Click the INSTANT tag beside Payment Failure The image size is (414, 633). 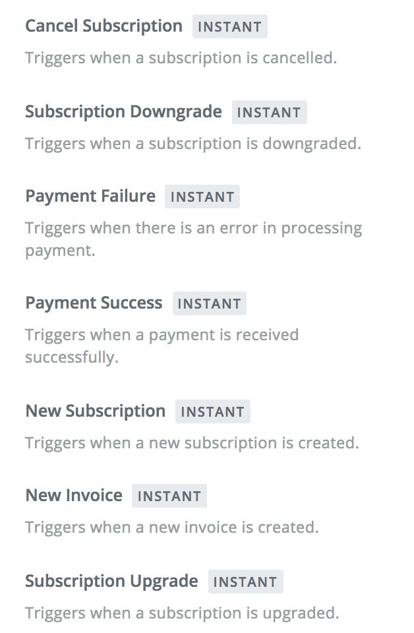pyautogui.click(x=202, y=197)
